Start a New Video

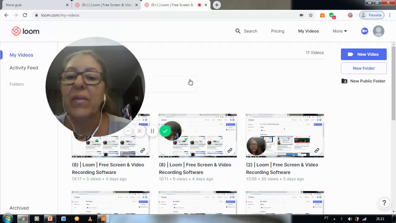click(x=364, y=54)
